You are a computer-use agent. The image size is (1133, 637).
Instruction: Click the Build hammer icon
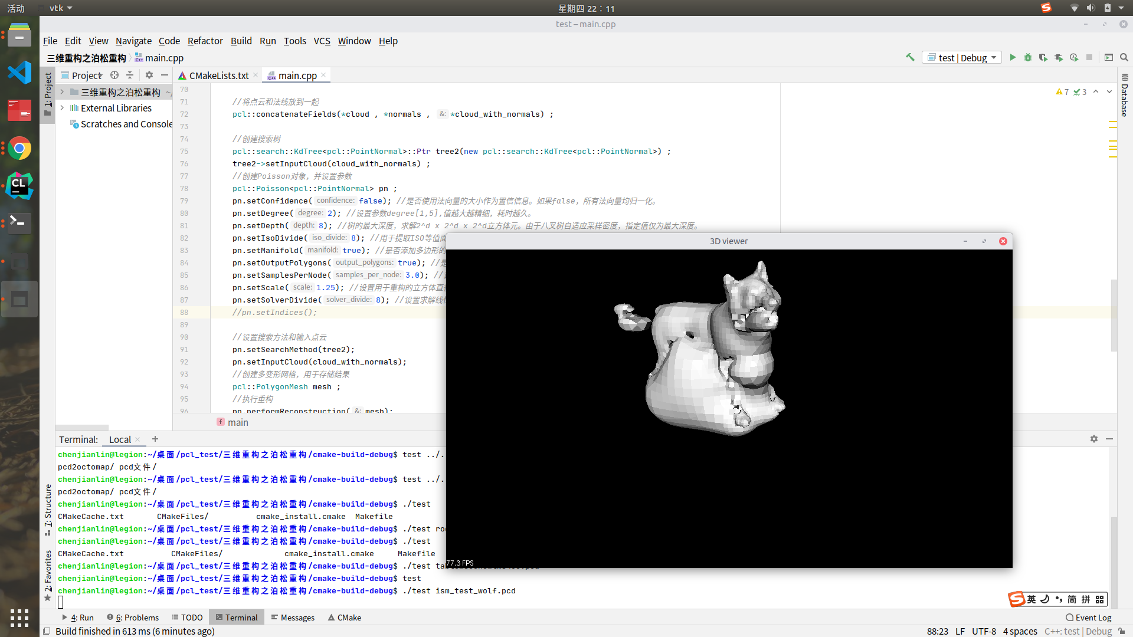pyautogui.click(x=910, y=57)
